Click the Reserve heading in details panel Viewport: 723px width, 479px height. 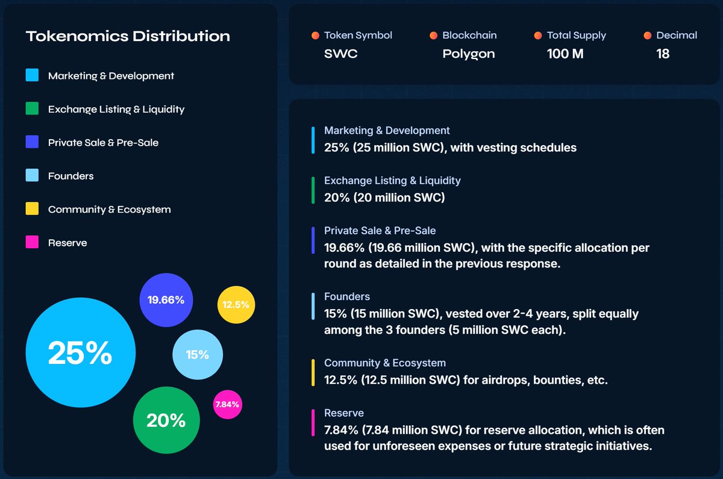[x=344, y=413]
